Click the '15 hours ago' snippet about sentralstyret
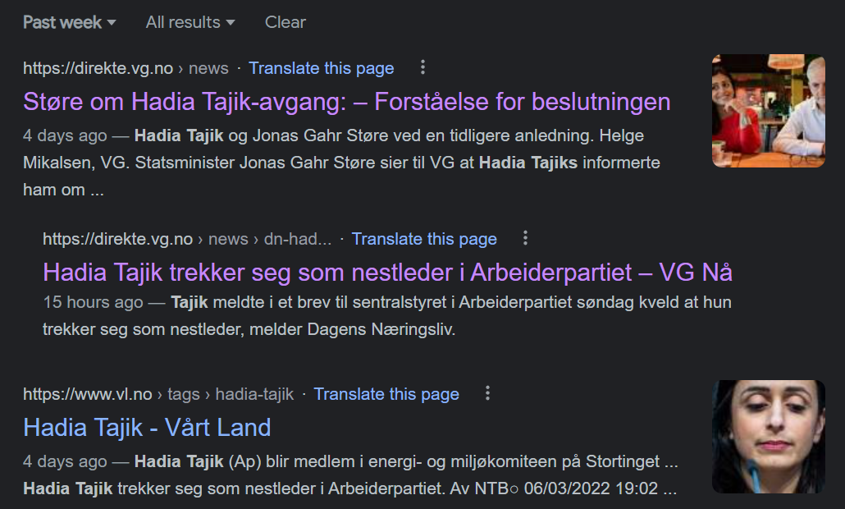Screen dimensions: 845x509 pos(386,315)
